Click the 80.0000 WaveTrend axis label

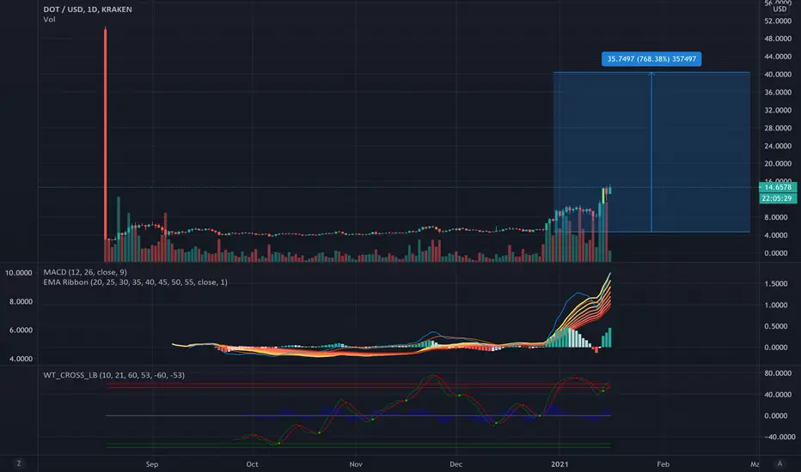[x=778, y=373]
